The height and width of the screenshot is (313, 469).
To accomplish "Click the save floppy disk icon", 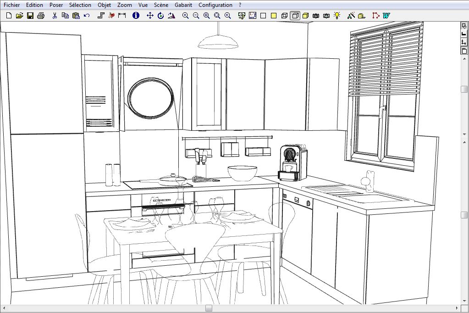I will pyautogui.click(x=30, y=16).
